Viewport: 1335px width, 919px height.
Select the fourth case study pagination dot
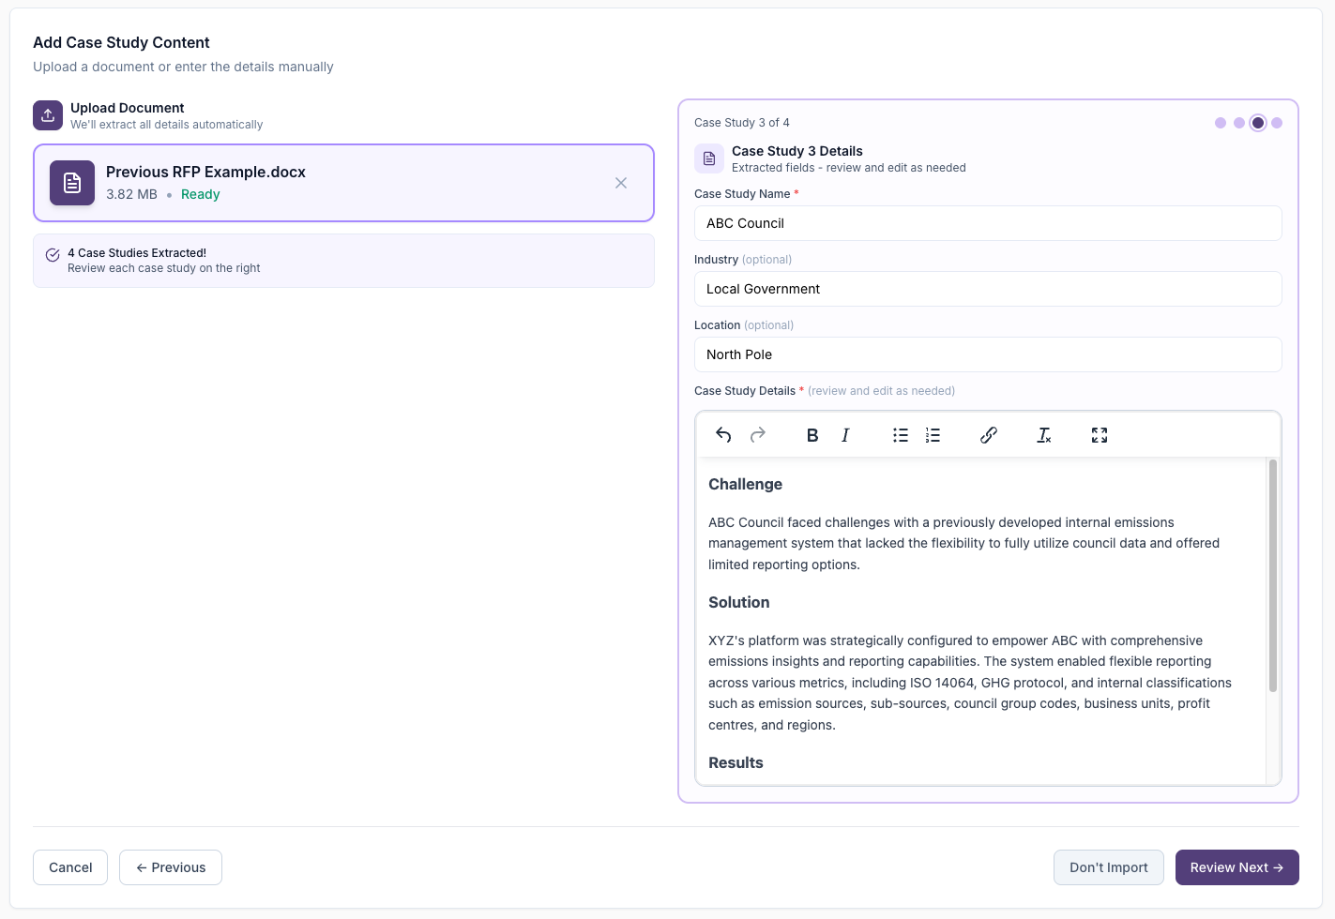click(1277, 123)
